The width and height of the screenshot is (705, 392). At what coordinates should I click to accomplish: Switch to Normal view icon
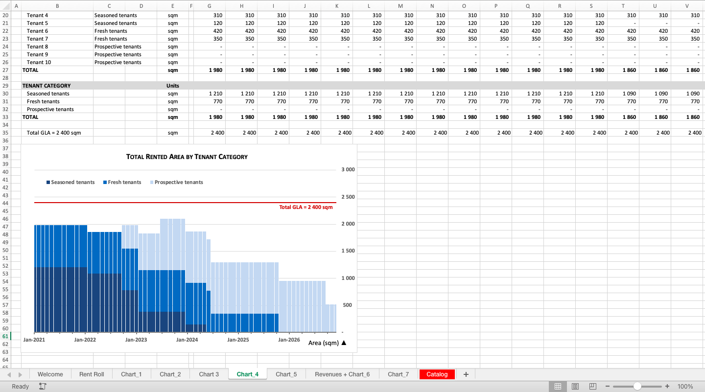pyautogui.click(x=558, y=386)
